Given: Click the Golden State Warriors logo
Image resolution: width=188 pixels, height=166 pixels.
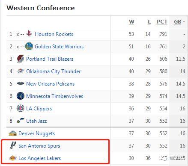Looking at the screenshot, I should click(29, 46).
